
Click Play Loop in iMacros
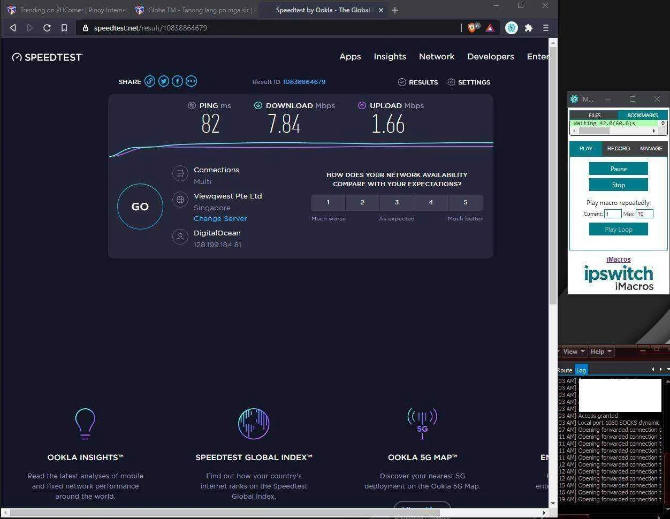pyautogui.click(x=619, y=230)
